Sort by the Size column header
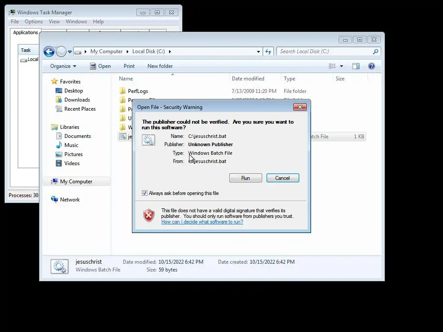 [x=350, y=79]
